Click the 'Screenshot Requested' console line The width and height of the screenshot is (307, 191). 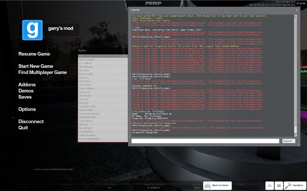coord(145,133)
